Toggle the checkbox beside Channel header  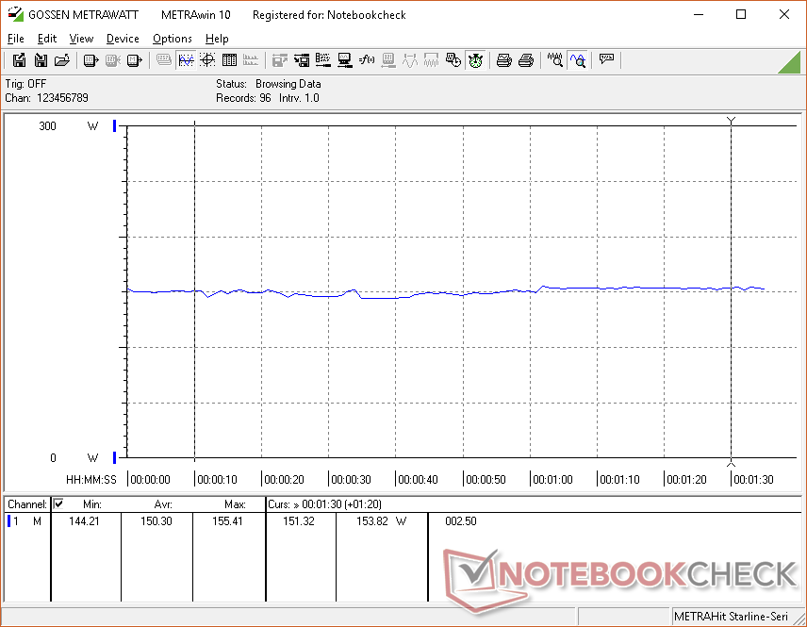(58, 504)
